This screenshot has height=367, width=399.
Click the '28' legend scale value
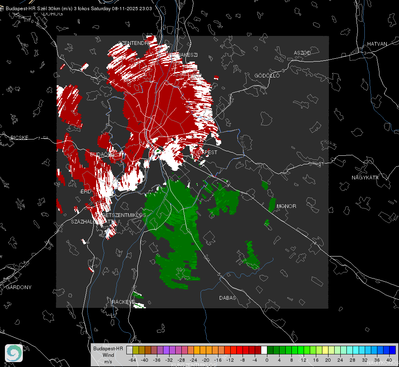353,360
